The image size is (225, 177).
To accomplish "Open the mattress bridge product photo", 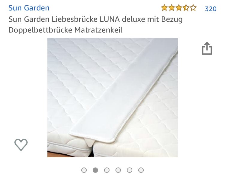I will (x=112, y=98).
